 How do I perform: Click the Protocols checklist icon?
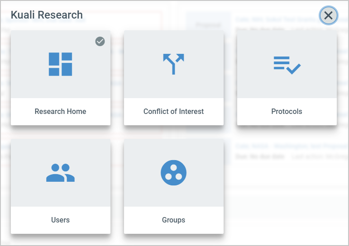pyautogui.click(x=287, y=65)
